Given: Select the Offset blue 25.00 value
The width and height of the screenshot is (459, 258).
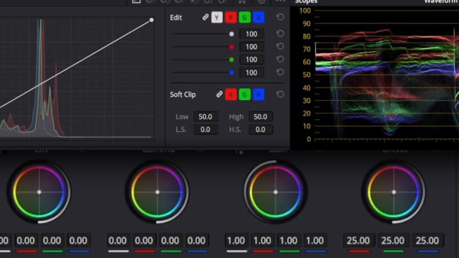Looking at the screenshot, I should (x=427, y=241).
